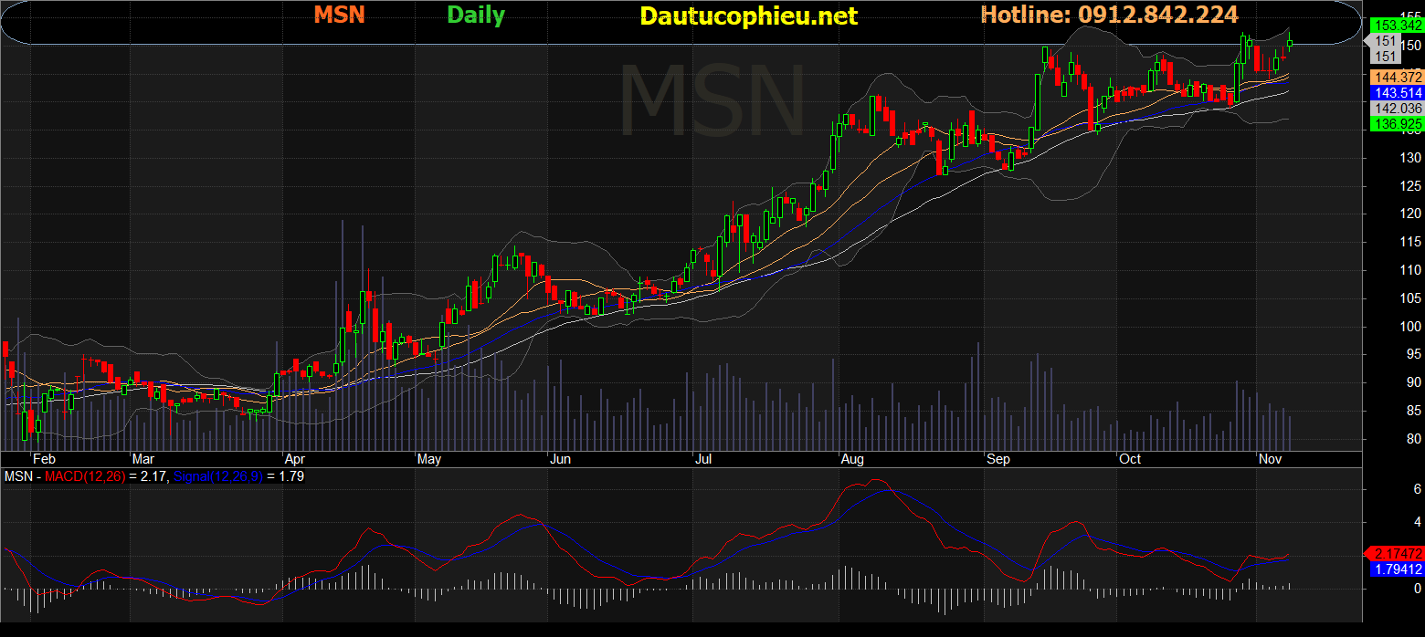
Task: Click the blue 1.79412 signal value tag
Action: [1393, 569]
